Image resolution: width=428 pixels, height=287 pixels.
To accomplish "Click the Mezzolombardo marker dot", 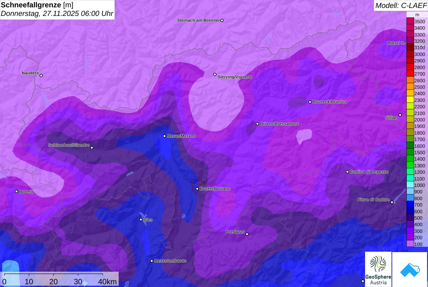I will tap(152, 261).
